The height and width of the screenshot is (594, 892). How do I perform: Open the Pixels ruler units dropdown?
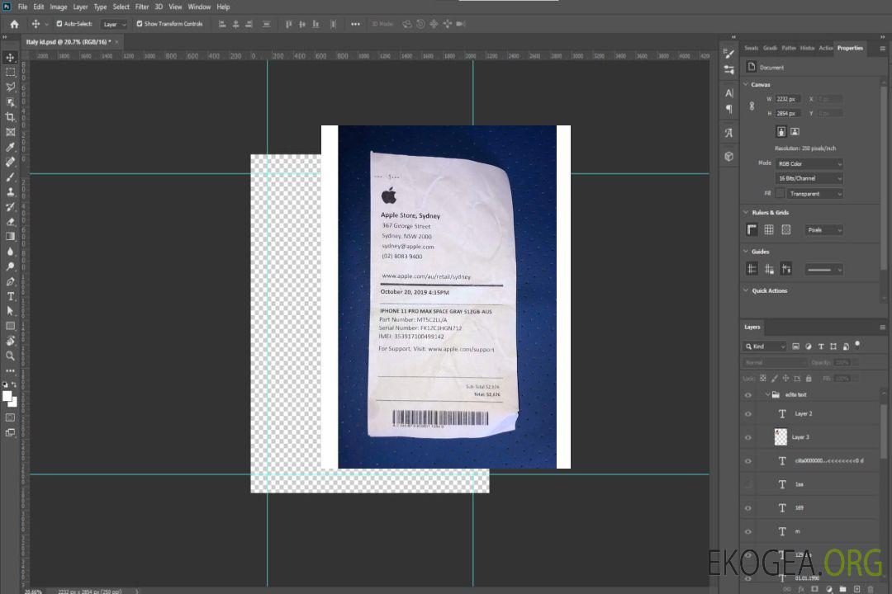click(x=823, y=229)
